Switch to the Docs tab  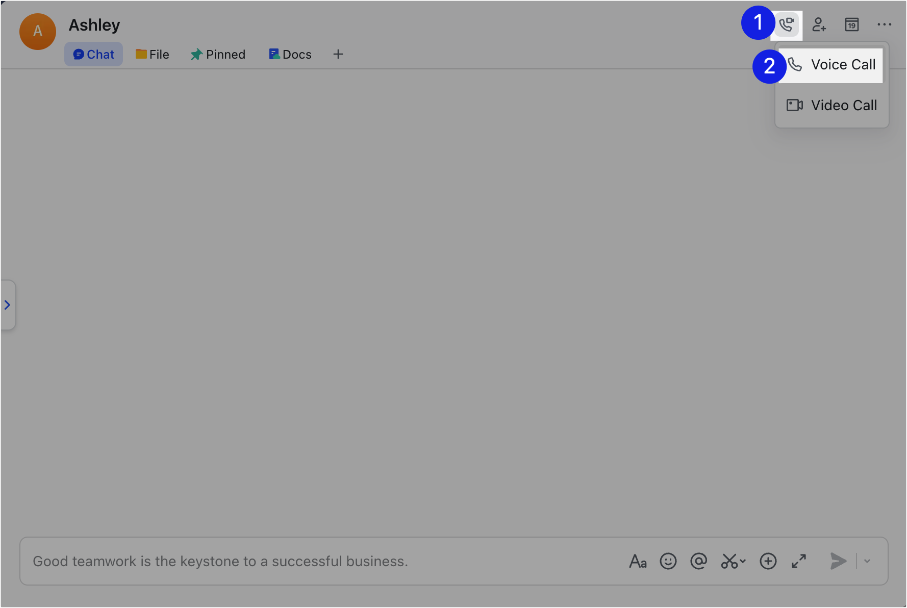point(290,55)
